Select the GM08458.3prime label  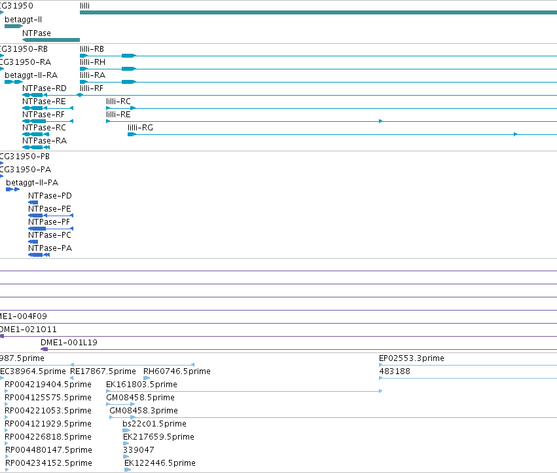(x=143, y=411)
